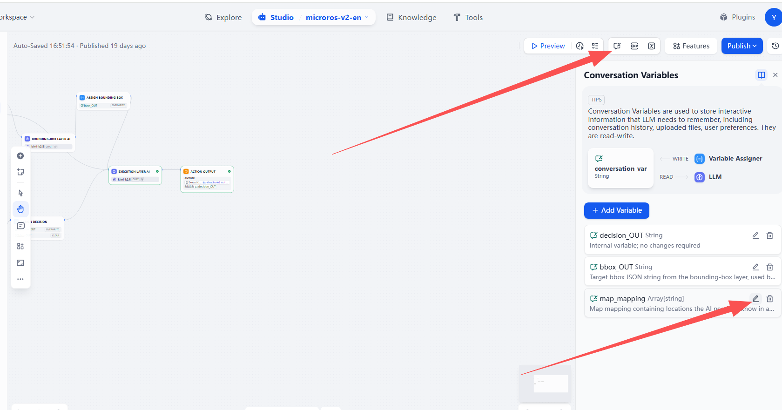Open the Tools tab
This screenshot has width=782, height=410.
click(x=468, y=18)
